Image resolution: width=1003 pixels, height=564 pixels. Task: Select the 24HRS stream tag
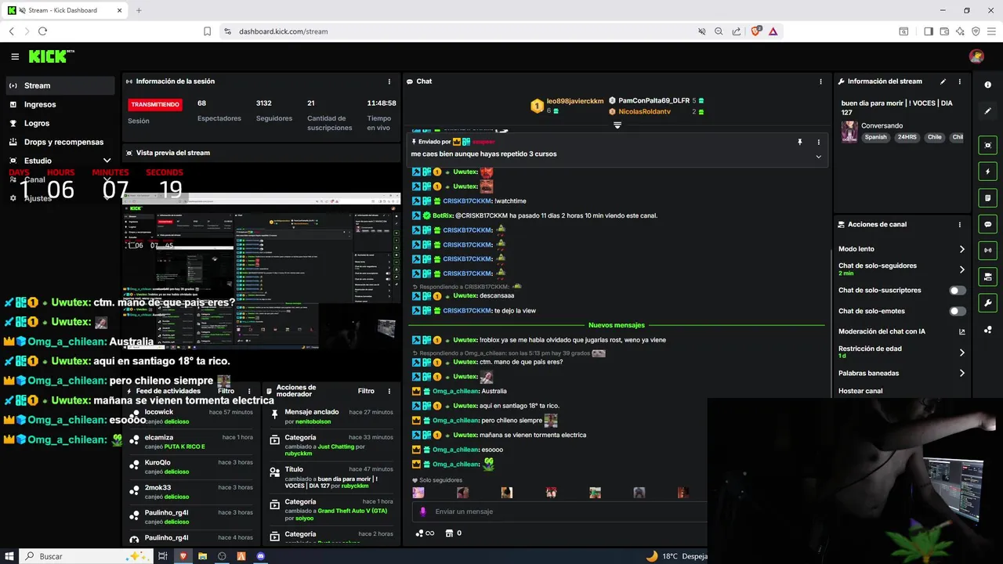coord(907,137)
